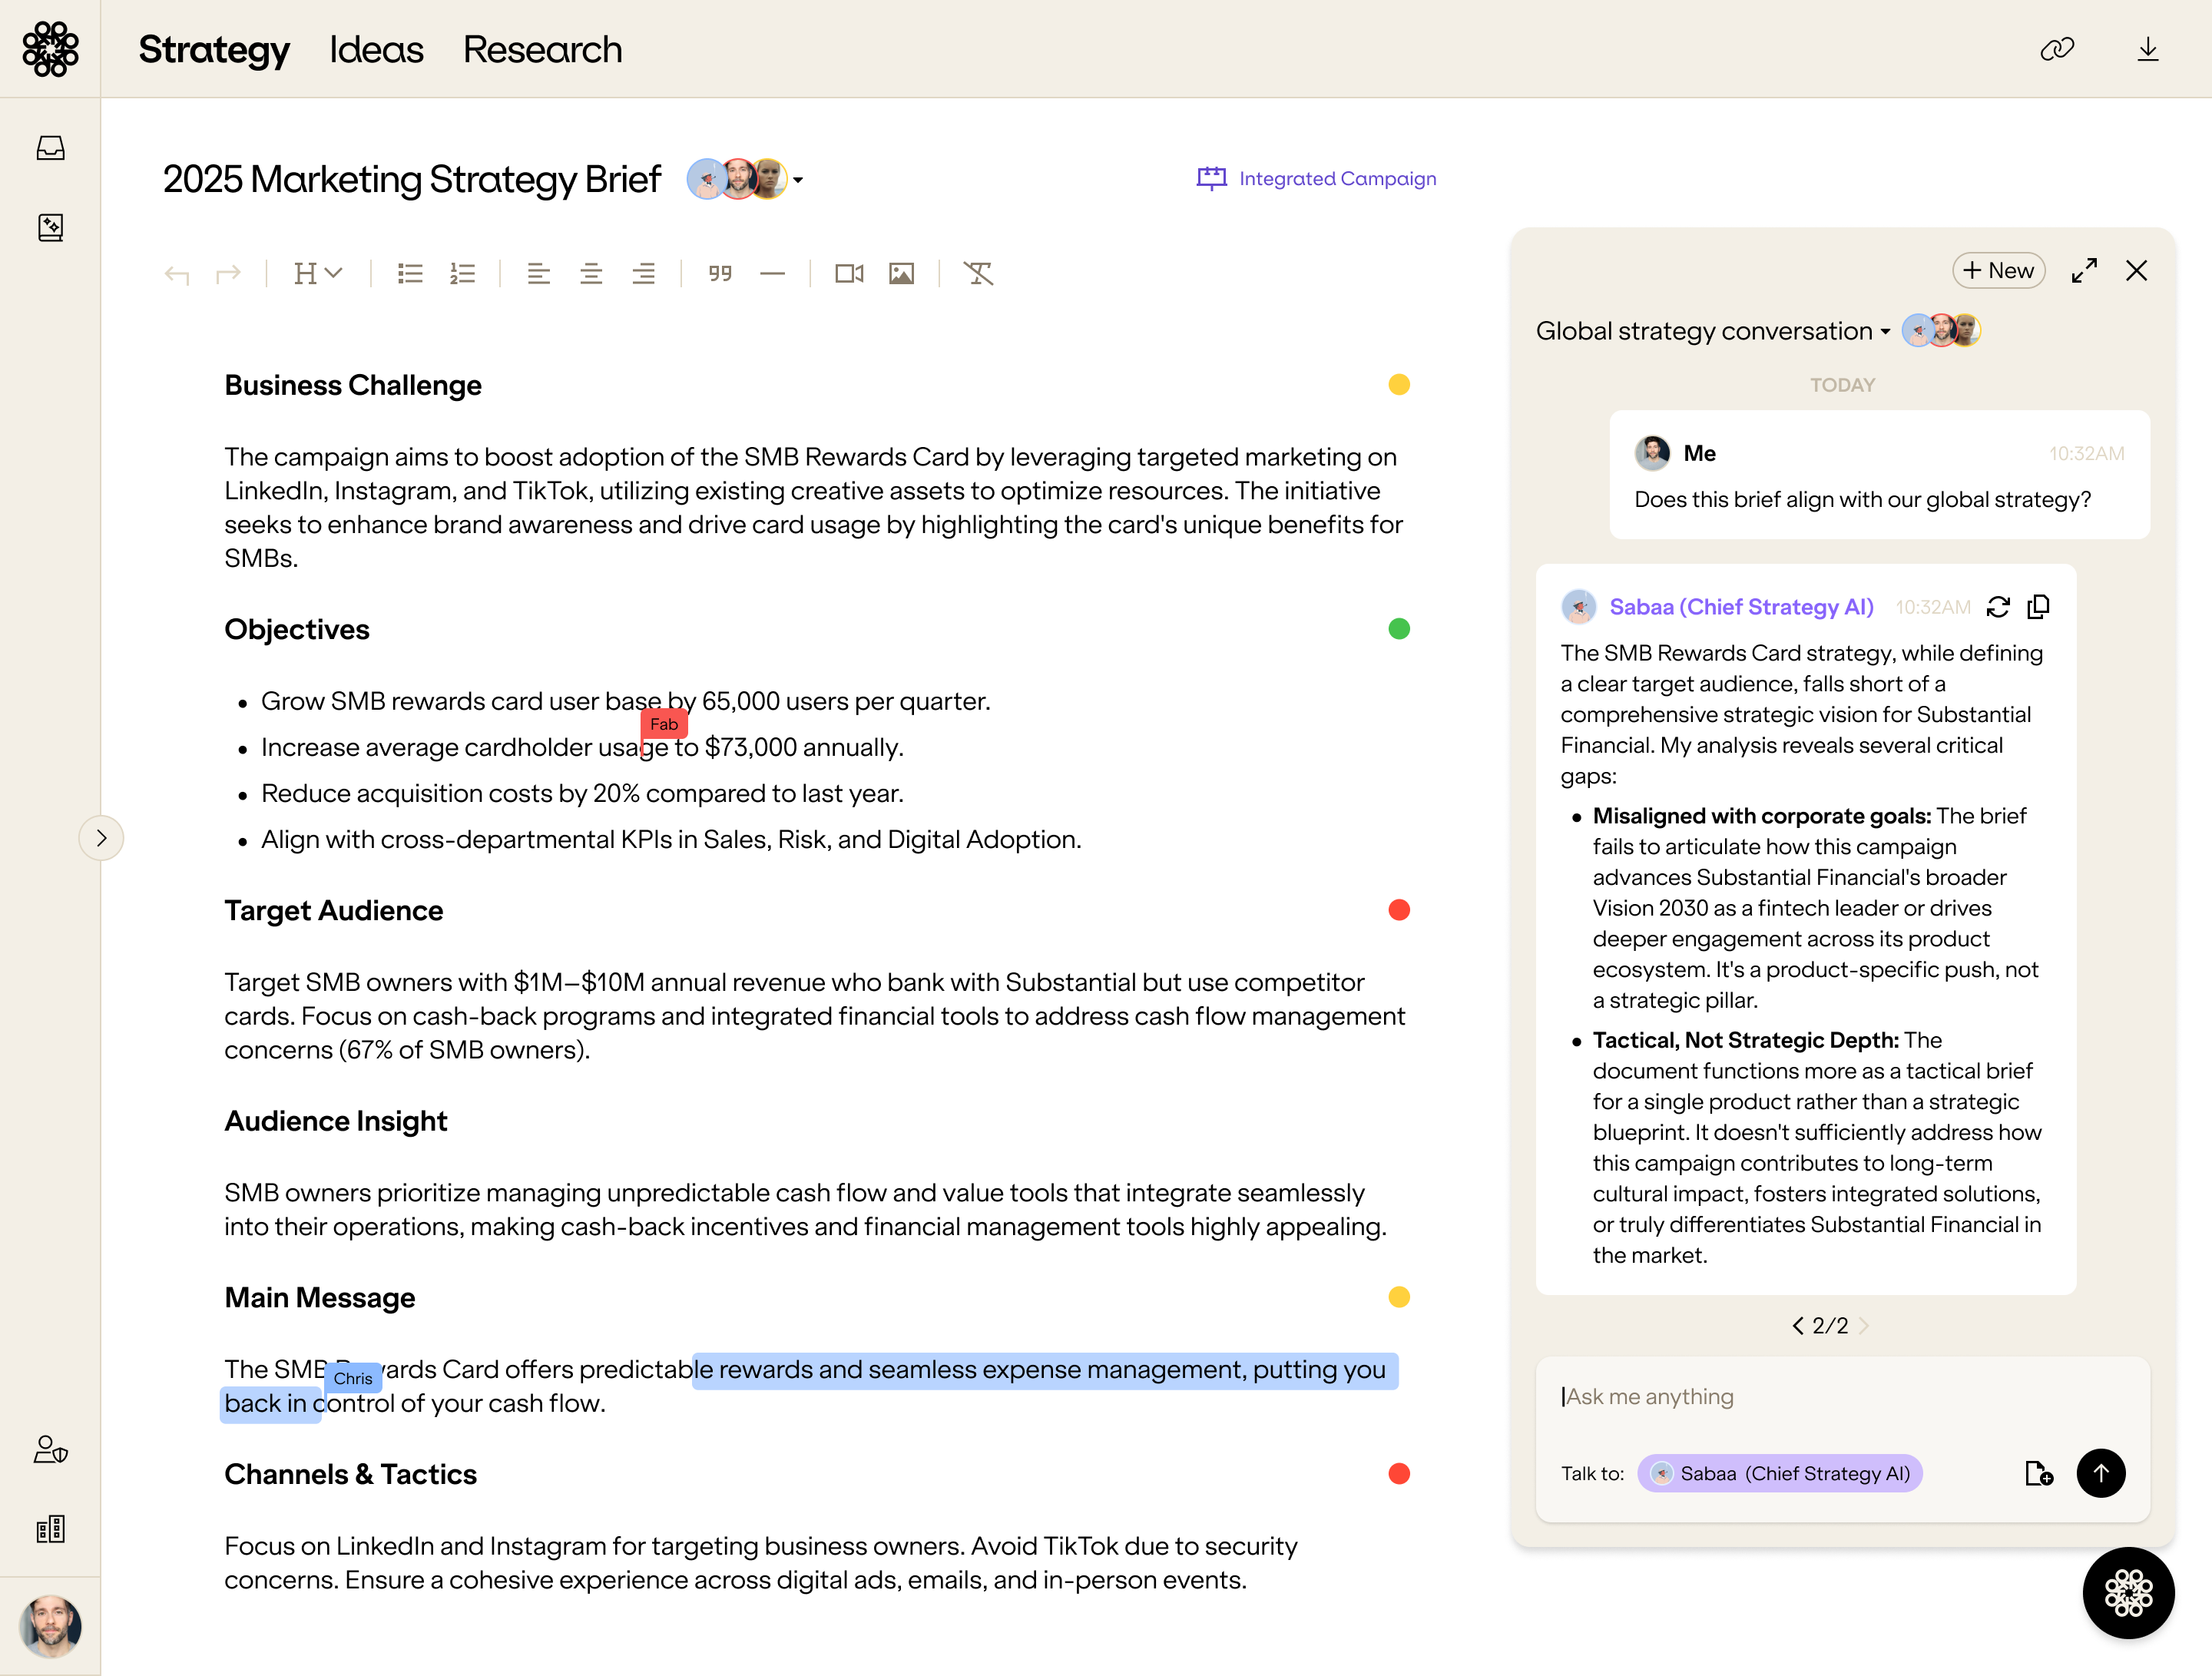This screenshot has width=2212, height=1676.
Task: Clear formatting with the toolbar icon
Action: coord(977,273)
